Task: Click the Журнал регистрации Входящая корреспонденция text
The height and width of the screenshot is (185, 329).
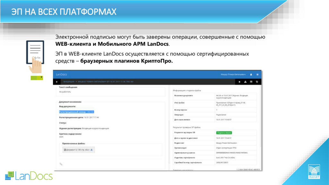Action: coord(84,128)
